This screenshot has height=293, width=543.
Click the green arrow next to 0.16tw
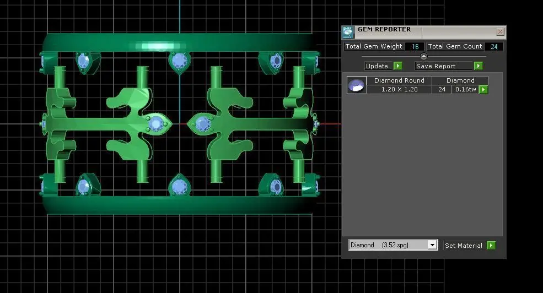point(483,90)
